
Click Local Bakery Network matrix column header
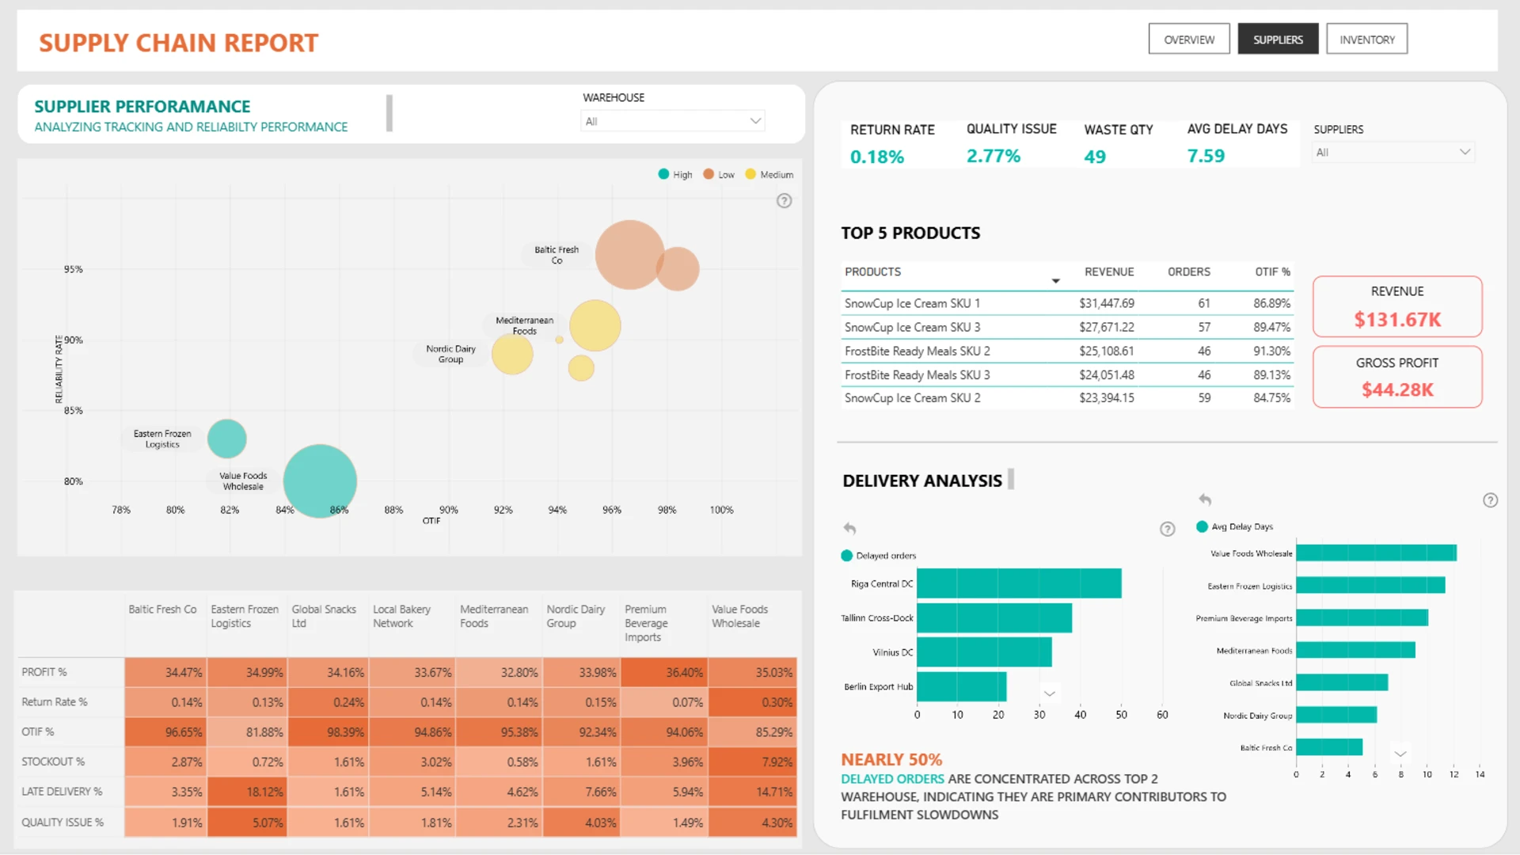(401, 616)
